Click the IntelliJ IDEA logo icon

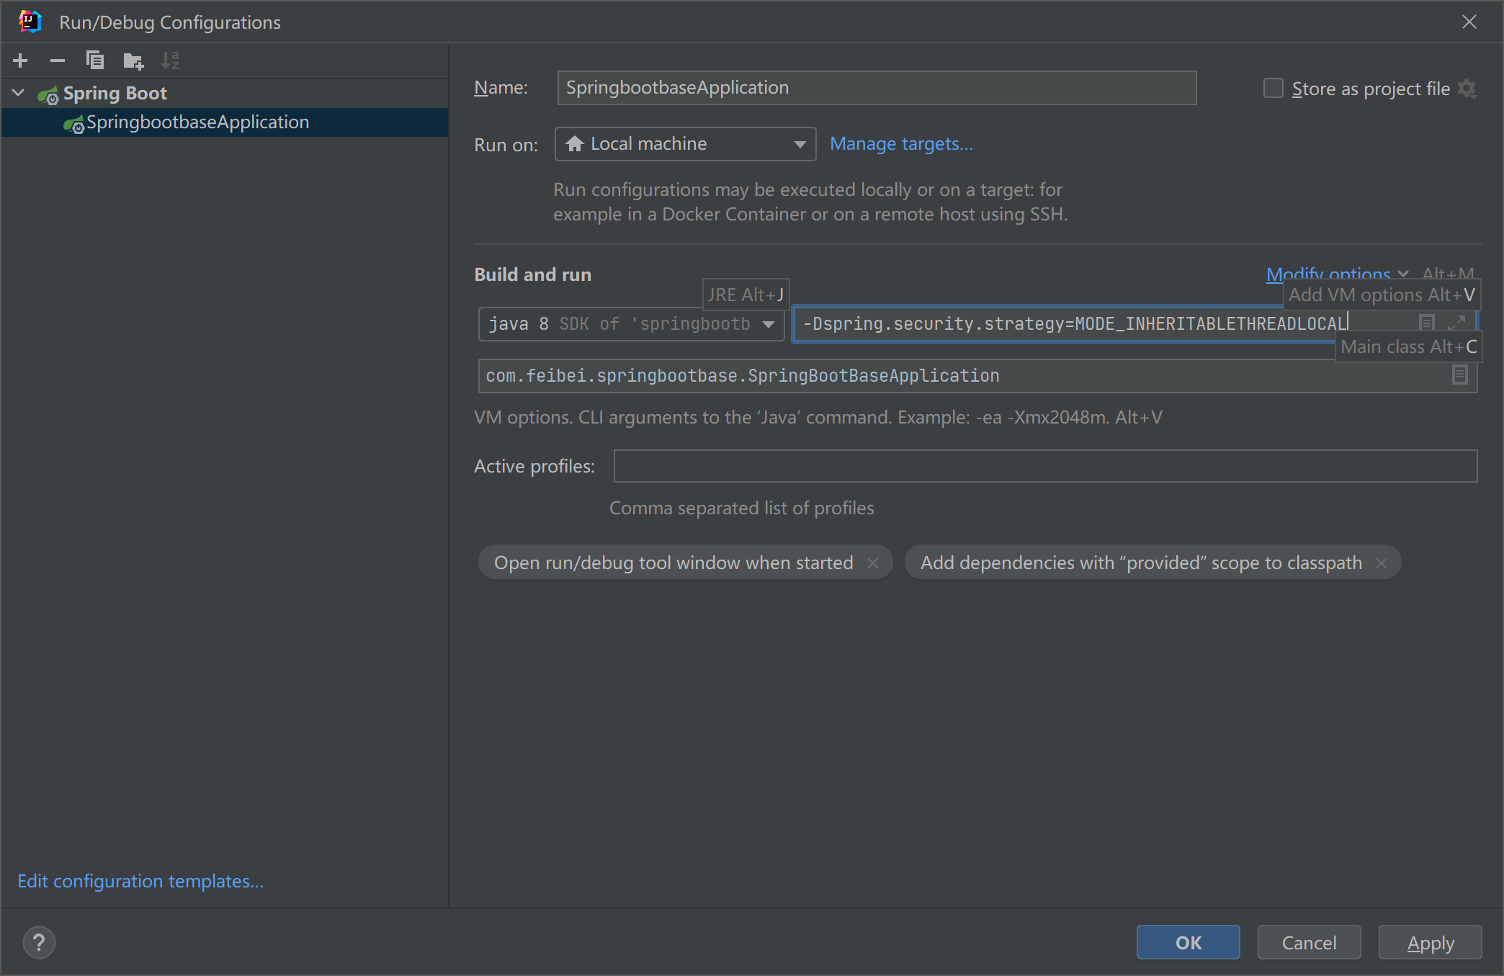click(x=30, y=22)
